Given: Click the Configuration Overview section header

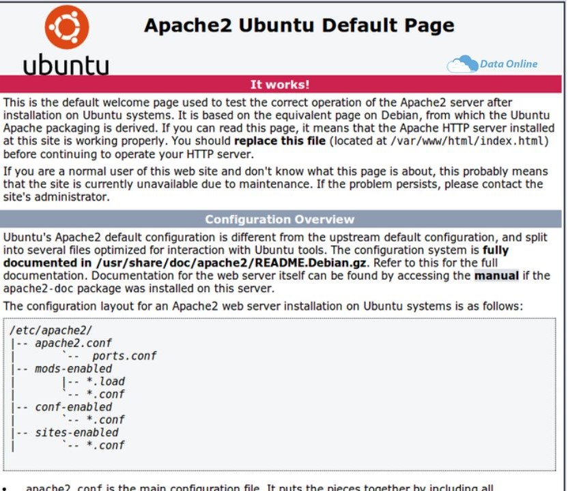Looking at the screenshot, I should (x=281, y=219).
